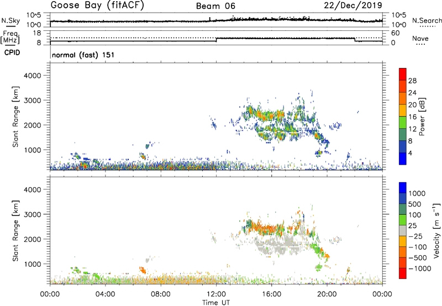
Task: Click the red bottom segment of Velocity color bar
Action: click(403, 273)
